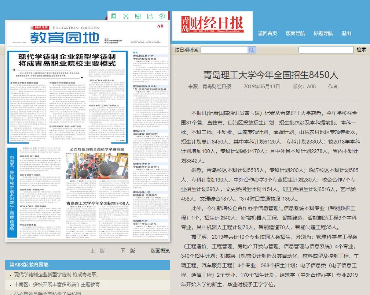The image size is (370, 295).
Task: Click the 退出 exit link
Action: pyautogui.click(x=346, y=33)
